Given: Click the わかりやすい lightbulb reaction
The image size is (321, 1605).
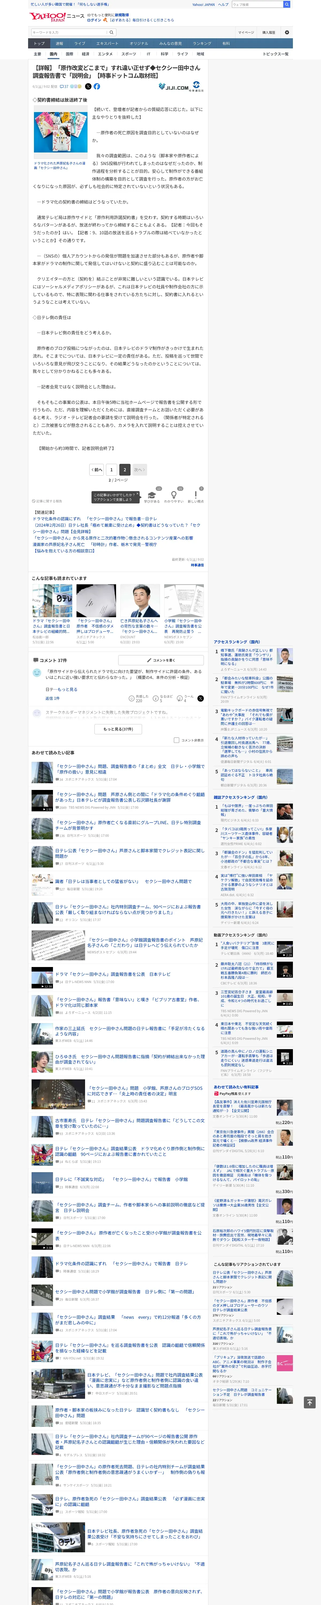Looking at the screenshot, I should click(x=174, y=495).
